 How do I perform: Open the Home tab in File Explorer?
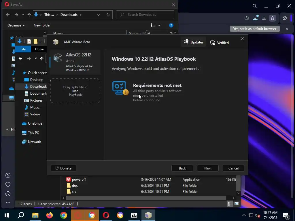click(x=39, y=49)
